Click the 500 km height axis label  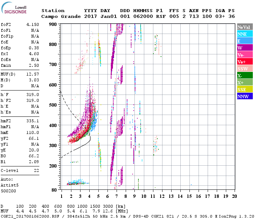click(53, 105)
